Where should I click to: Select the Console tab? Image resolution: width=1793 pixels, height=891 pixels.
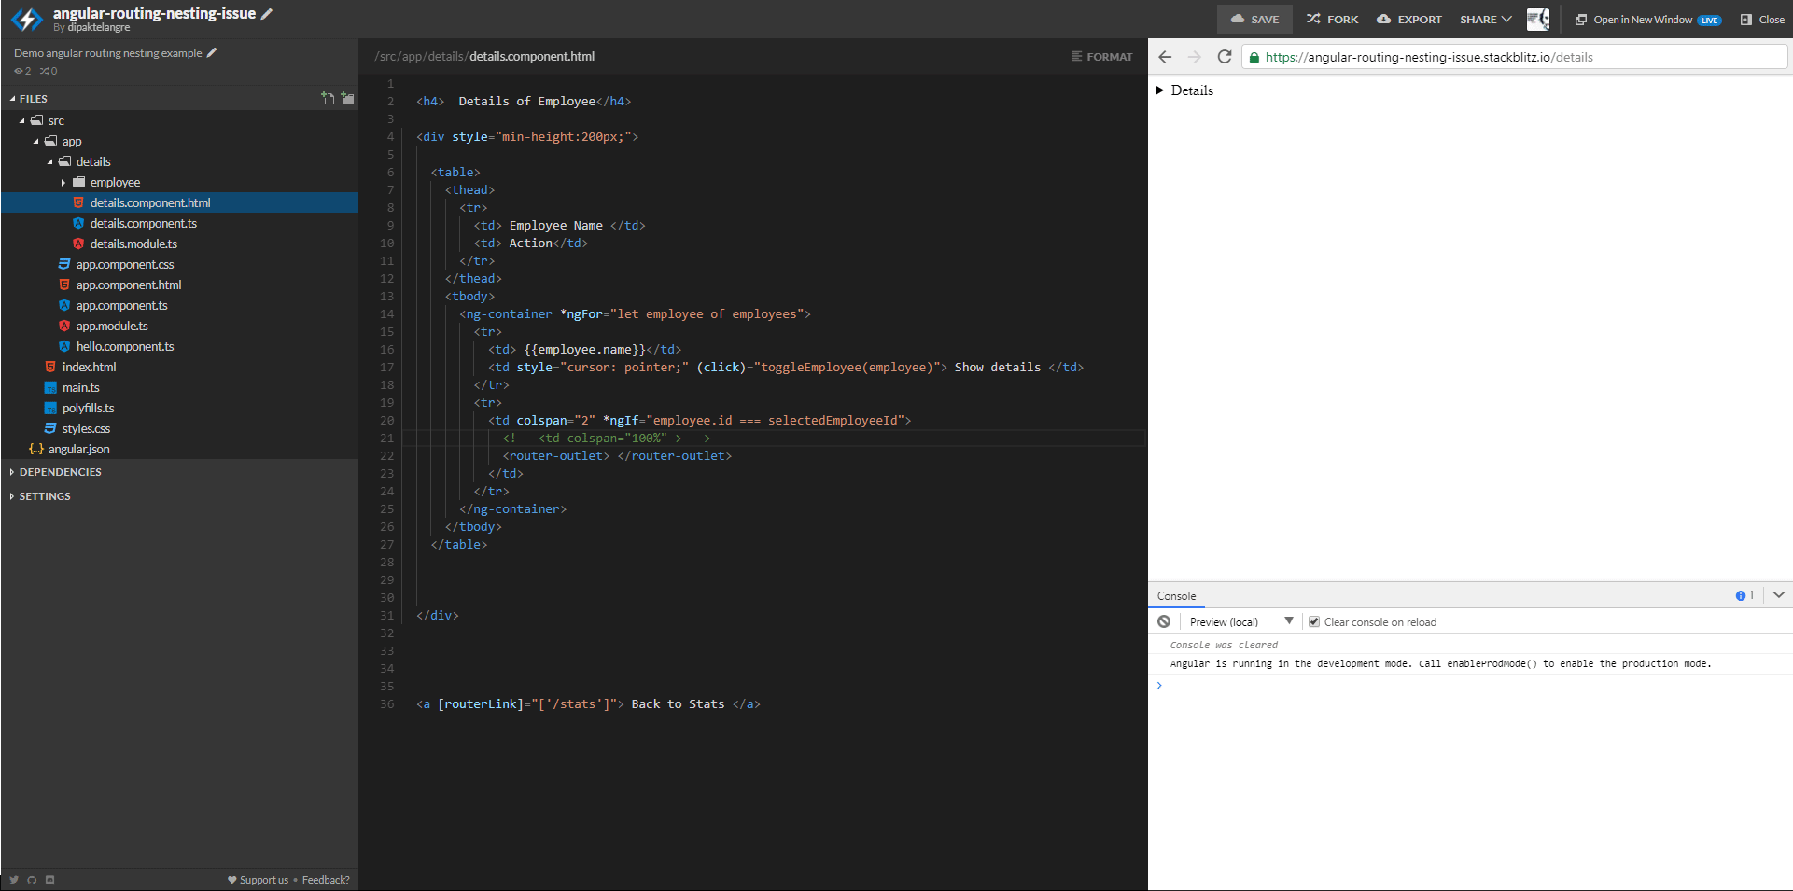1176,595
